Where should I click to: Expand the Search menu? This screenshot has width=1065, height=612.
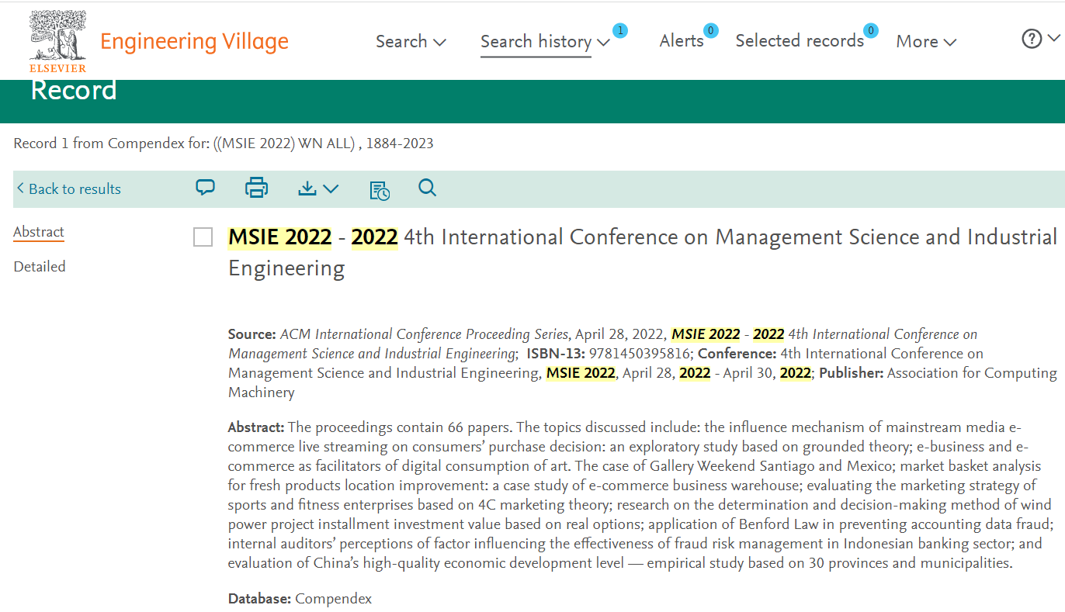[411, 41]
